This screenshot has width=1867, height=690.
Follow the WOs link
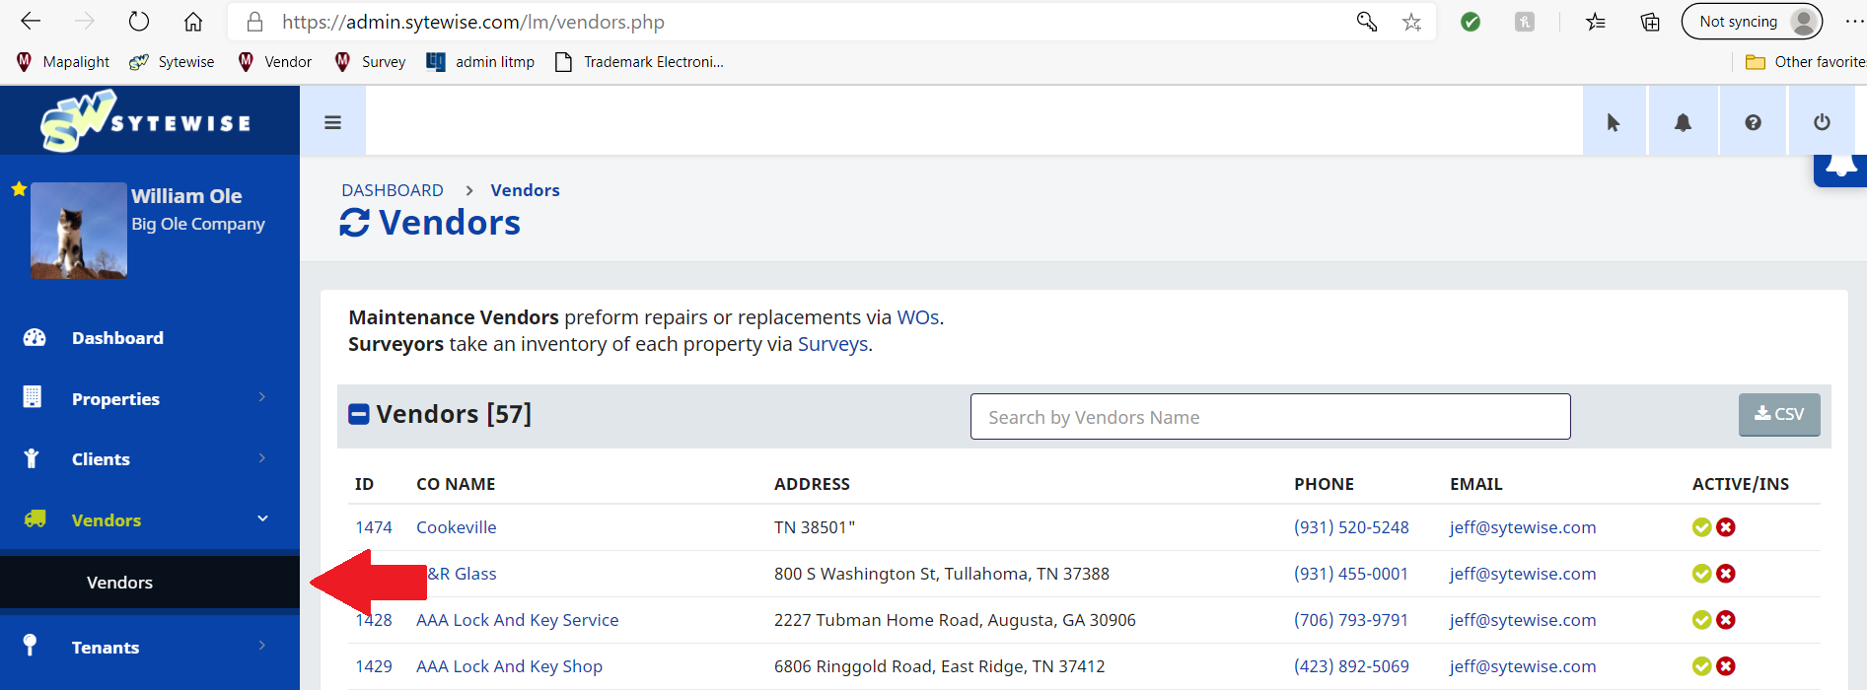click(x=917, y=317)
